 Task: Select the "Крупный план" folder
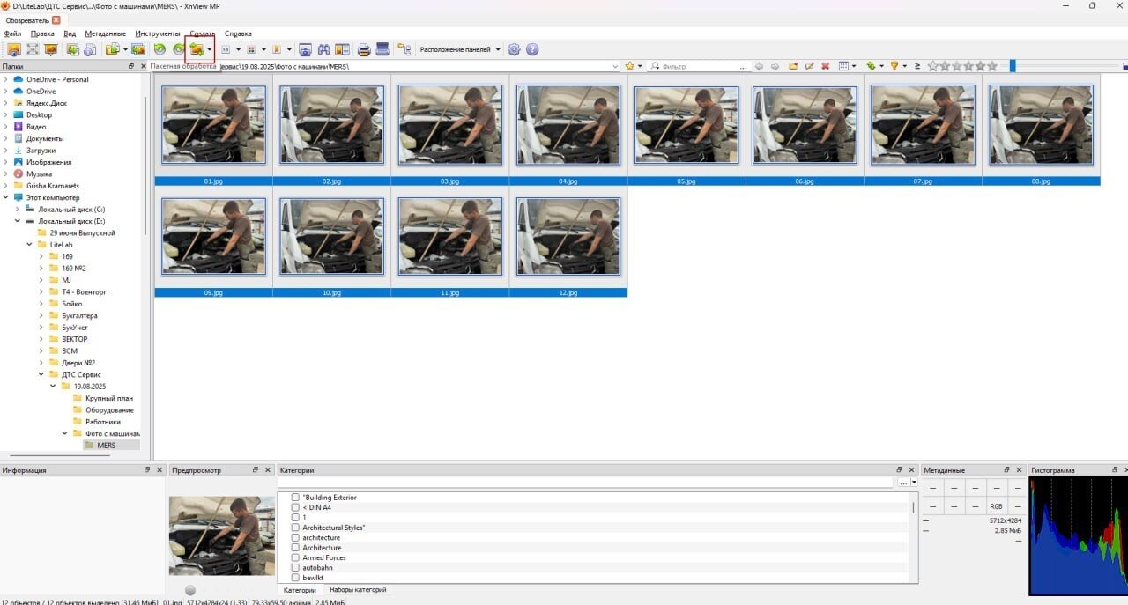click(109, 398)
